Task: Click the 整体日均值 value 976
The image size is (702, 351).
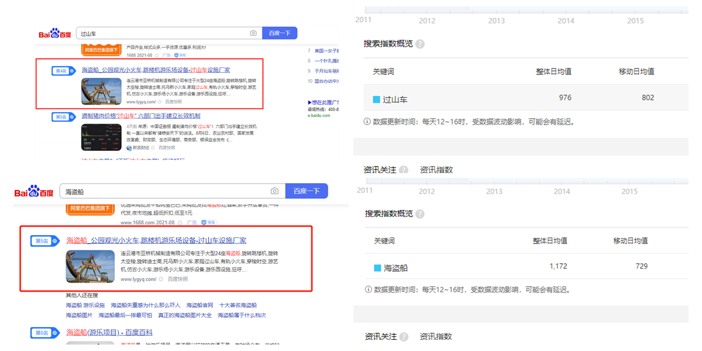Action: [x=565, y=98]
